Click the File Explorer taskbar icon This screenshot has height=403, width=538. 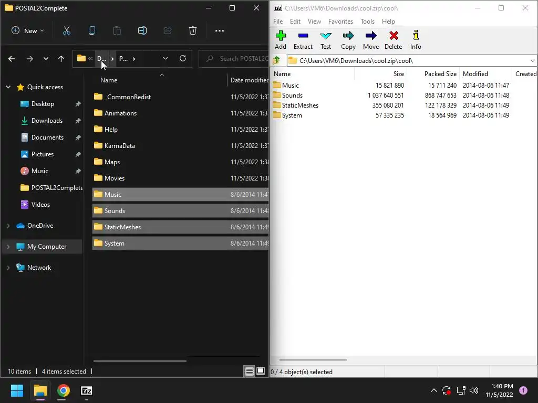(x=40, y=390)
